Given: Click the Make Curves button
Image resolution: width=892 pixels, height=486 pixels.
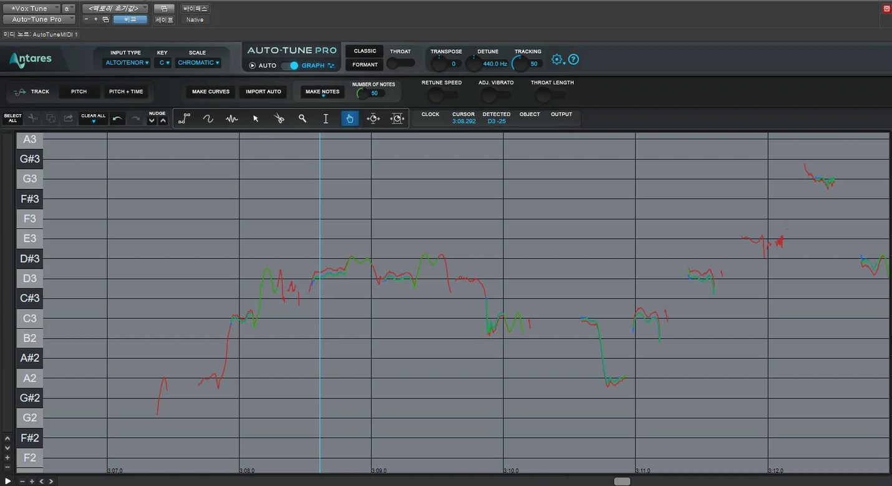Looking at the screenshot, I should coord(211,92).
